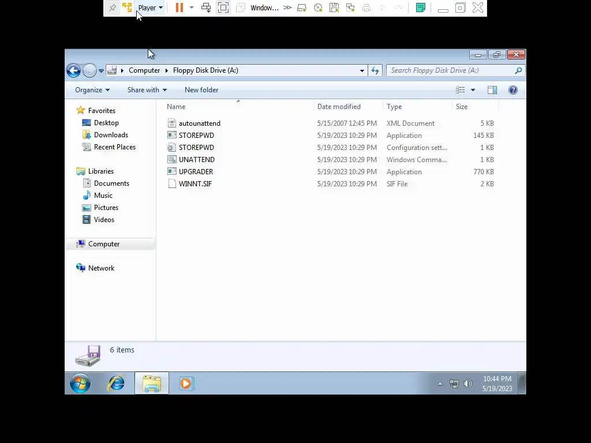This screenshot has height=443, width=591.
Task: Select Network in navigation pane
Action: [x=101, y=268]
